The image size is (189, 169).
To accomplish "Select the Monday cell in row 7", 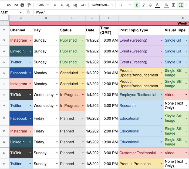I will (x=46, y=84).
